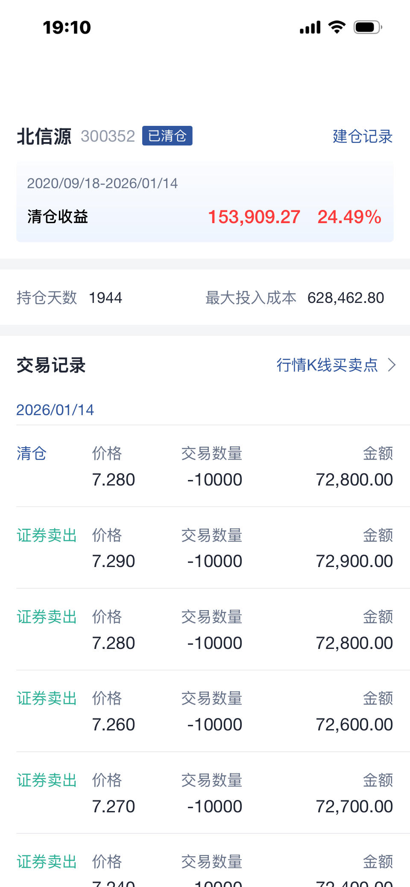The image size is (410, 887).
Task: Open the 清仓 trade record at 7.280
Action: tap(205, 466)
